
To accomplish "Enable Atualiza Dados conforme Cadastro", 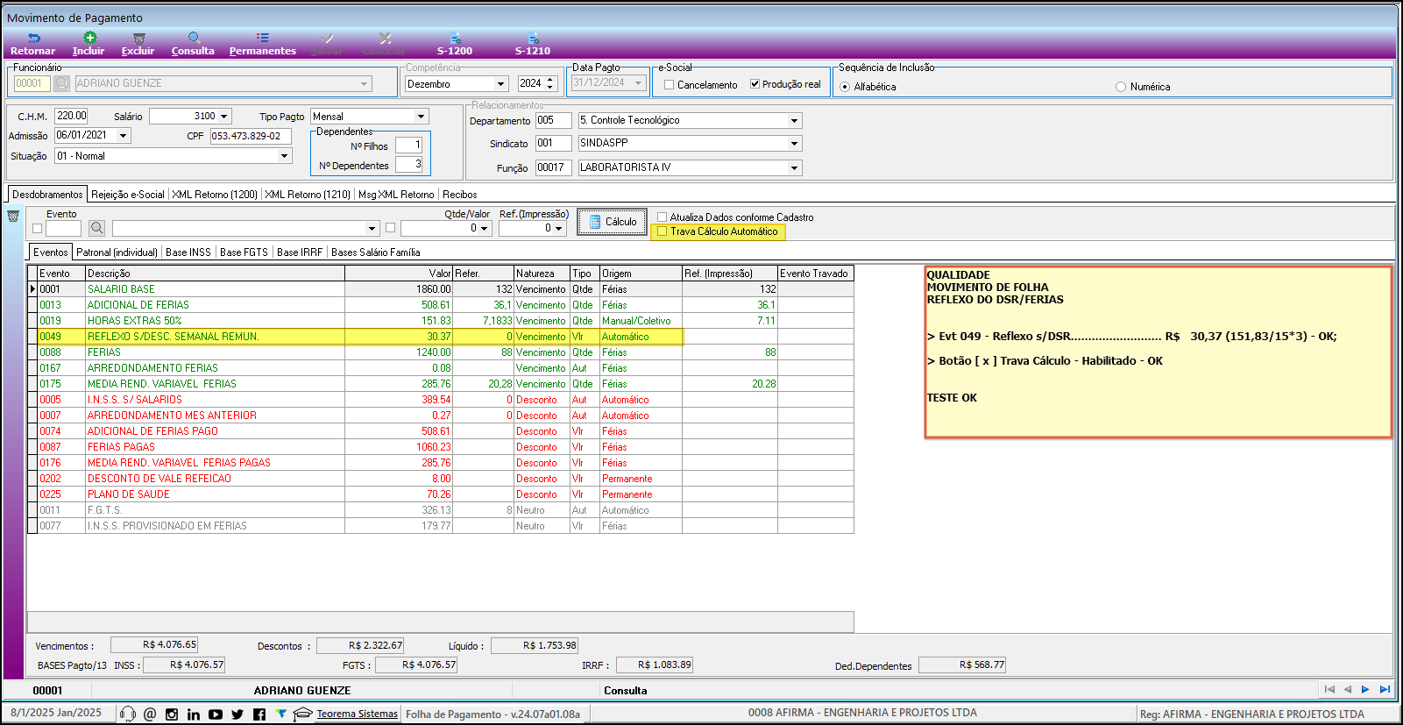I will (x=663, y=217).
